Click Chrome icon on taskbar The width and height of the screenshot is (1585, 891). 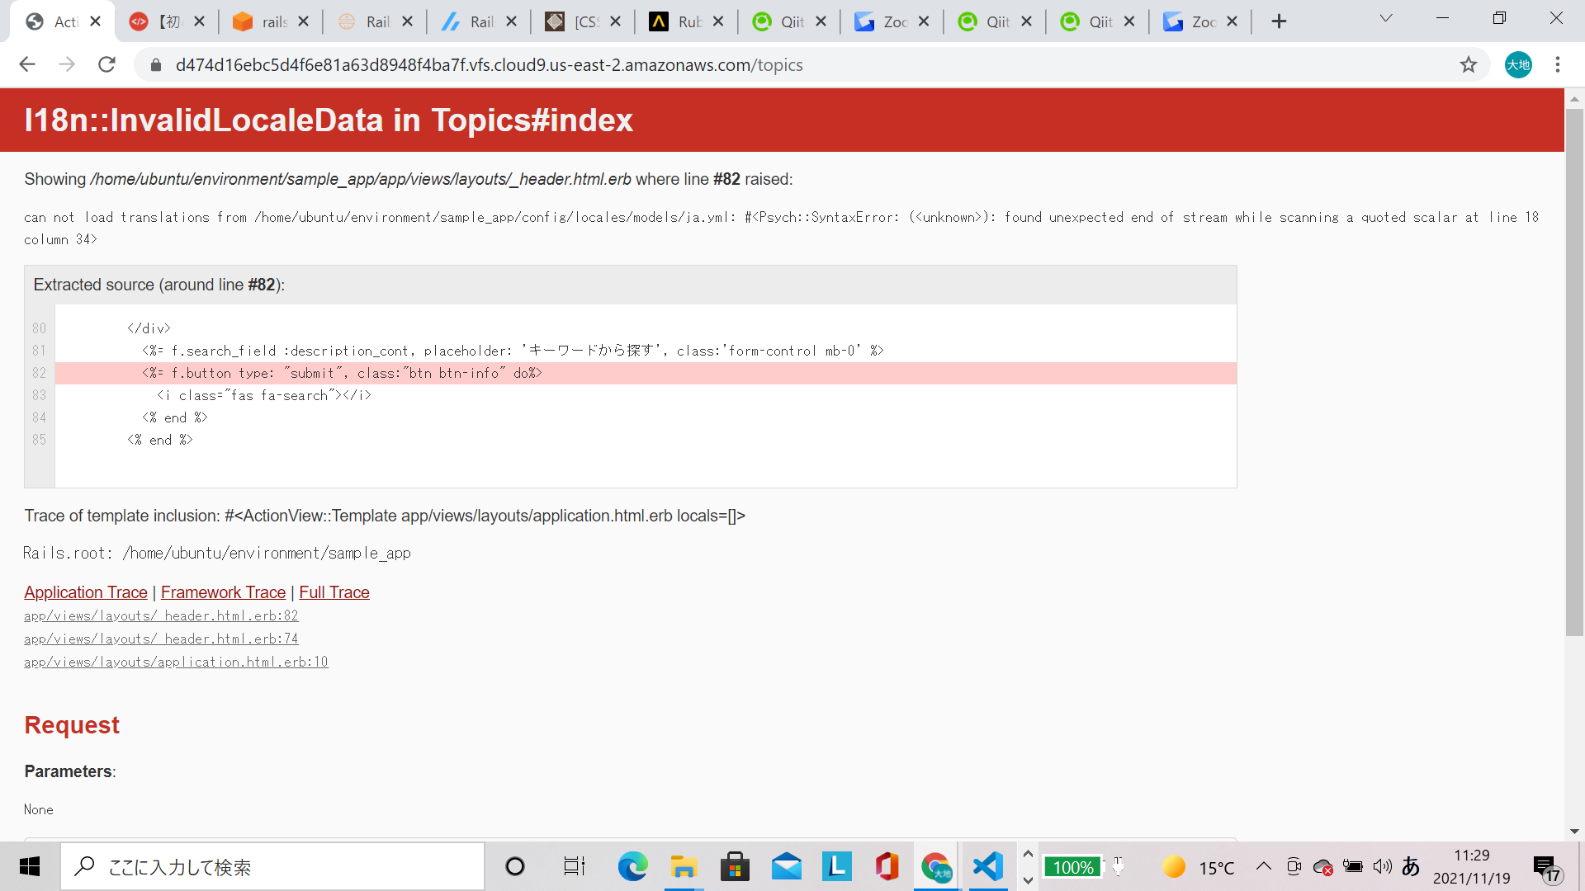tap(936, 866)
